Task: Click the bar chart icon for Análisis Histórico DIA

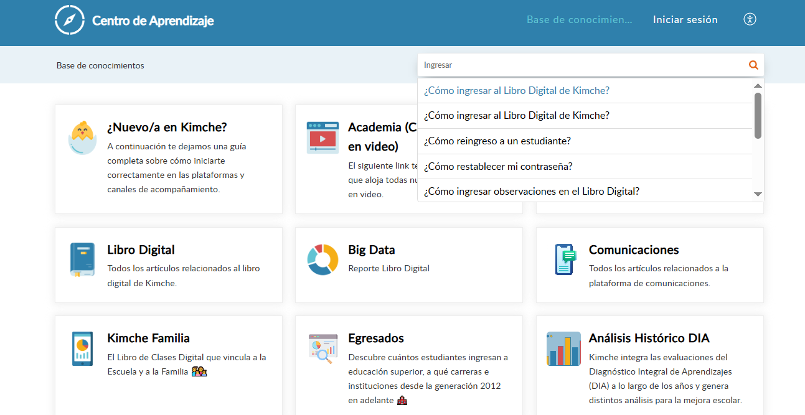Action: point(563,348)
